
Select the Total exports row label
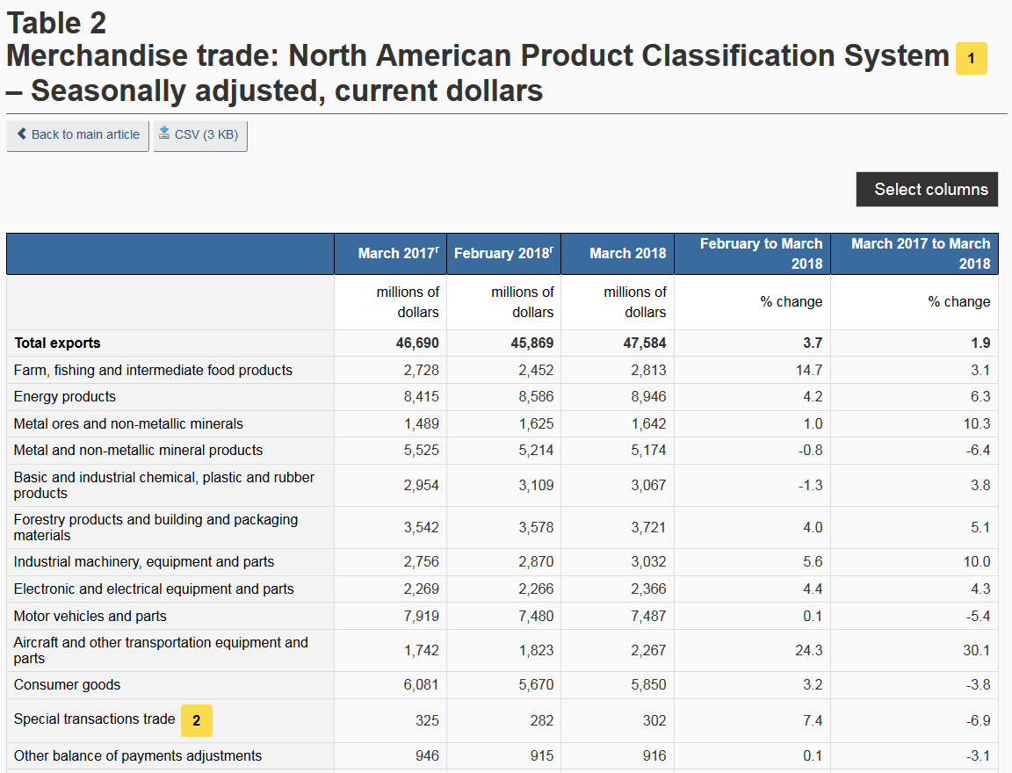[x=57, y=343]
